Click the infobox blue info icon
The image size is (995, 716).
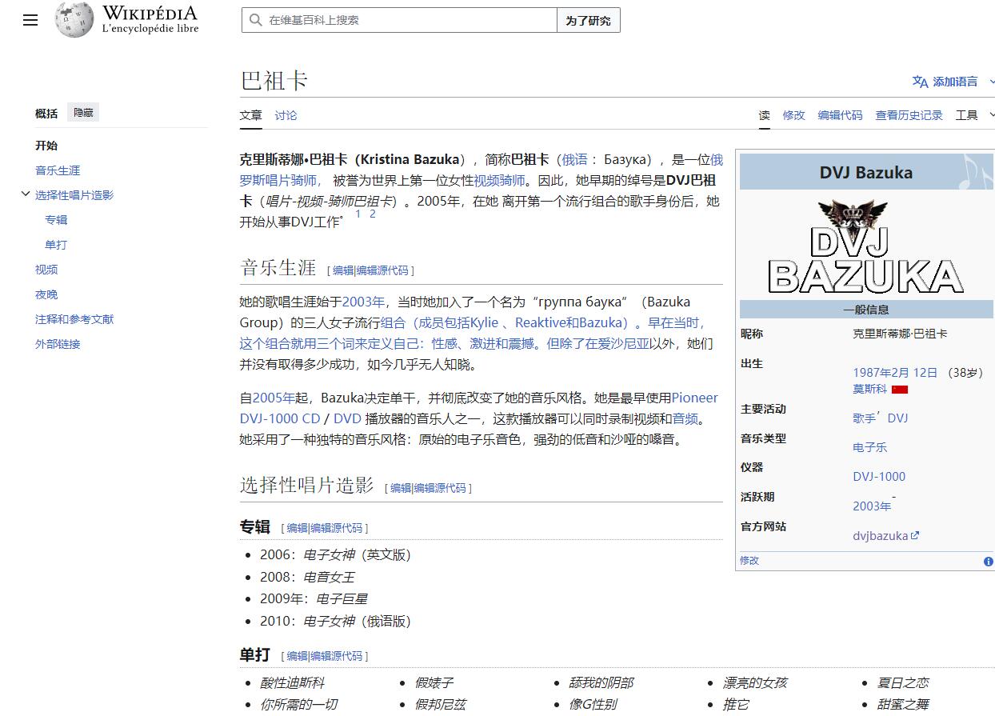[x=988, y=562]
